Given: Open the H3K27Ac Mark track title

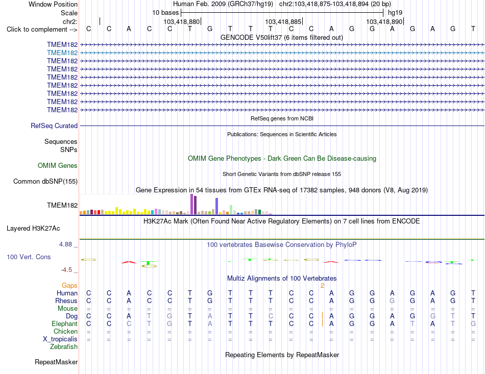Looking at the screenshot, I should tap(282, 221).
